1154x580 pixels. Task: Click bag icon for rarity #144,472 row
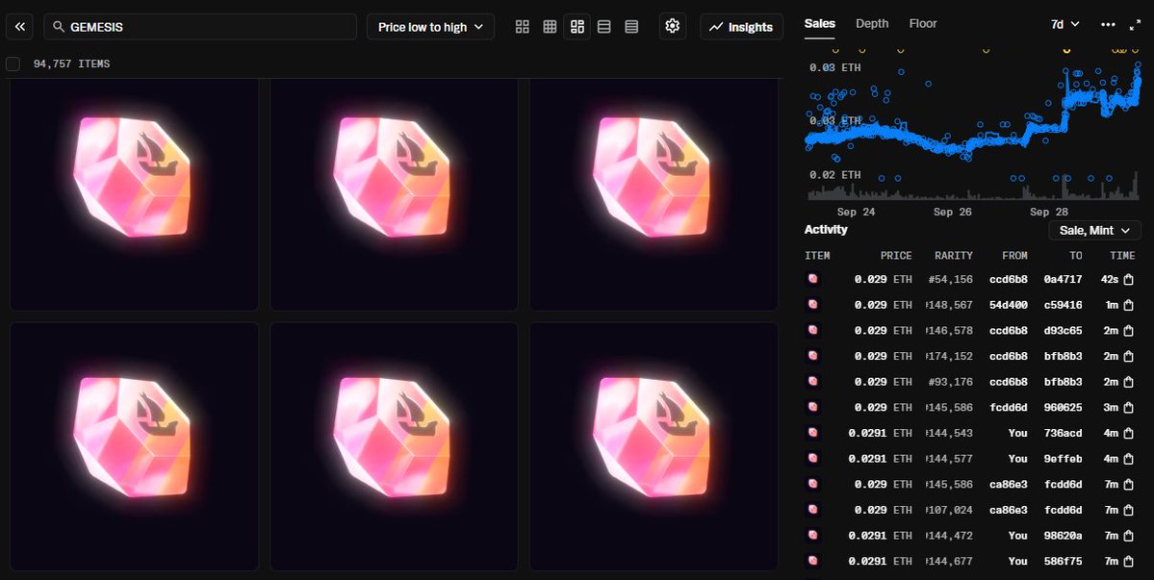point(1128,536)
